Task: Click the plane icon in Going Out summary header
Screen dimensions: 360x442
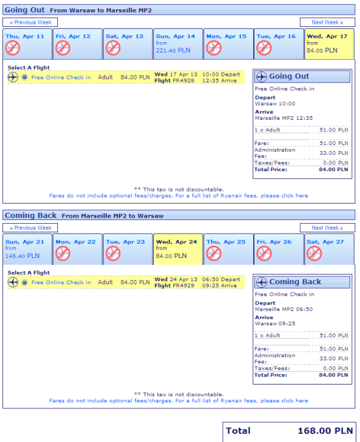Action: (x=262, y=76)
